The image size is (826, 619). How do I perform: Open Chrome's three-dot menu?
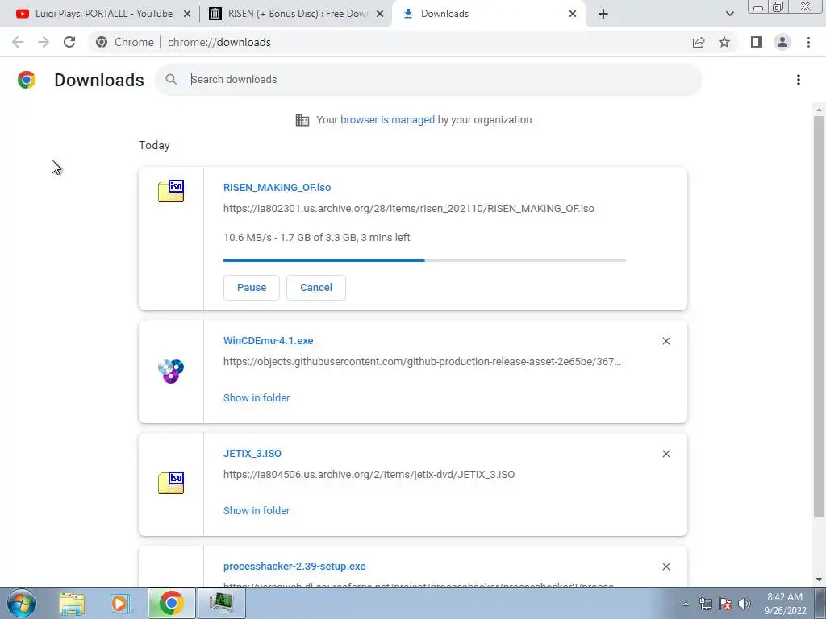point(808,42)
